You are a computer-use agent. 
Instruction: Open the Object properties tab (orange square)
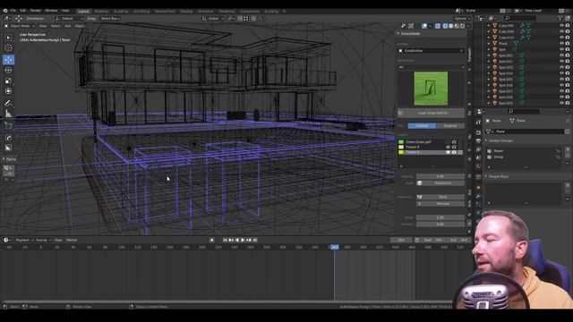click(x=478, y=187)
